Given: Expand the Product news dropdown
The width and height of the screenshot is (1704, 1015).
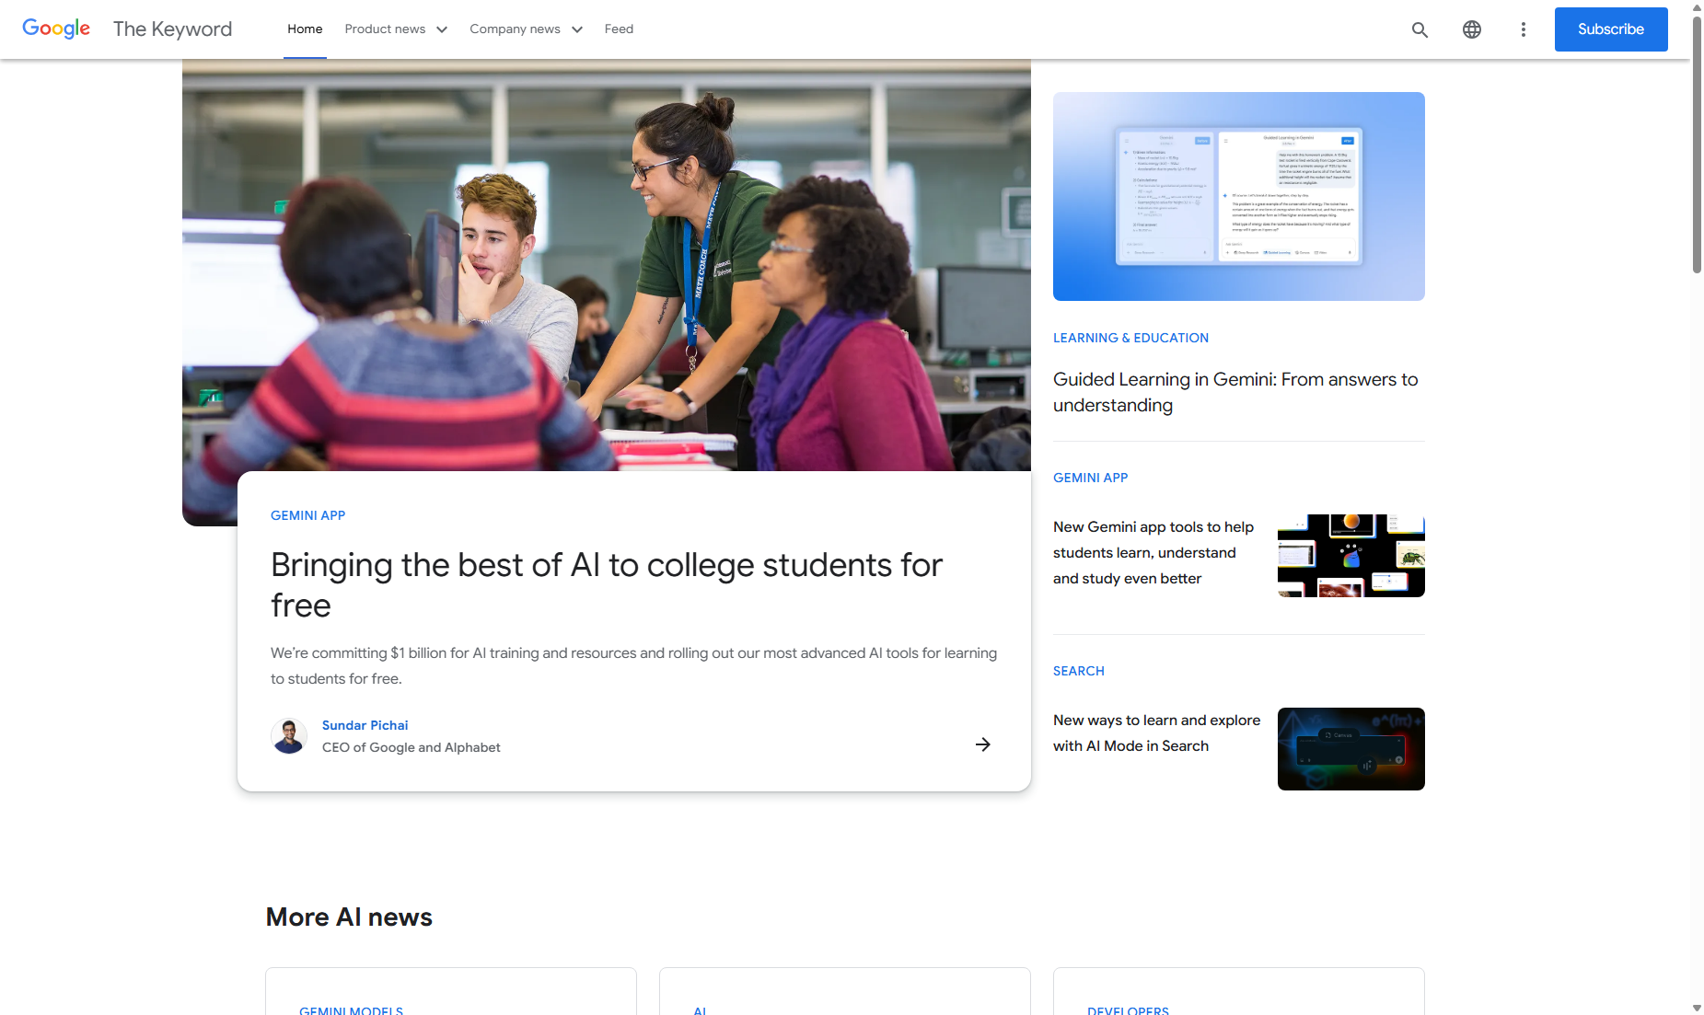Looking at the screenshot, I should coord(396,29).
